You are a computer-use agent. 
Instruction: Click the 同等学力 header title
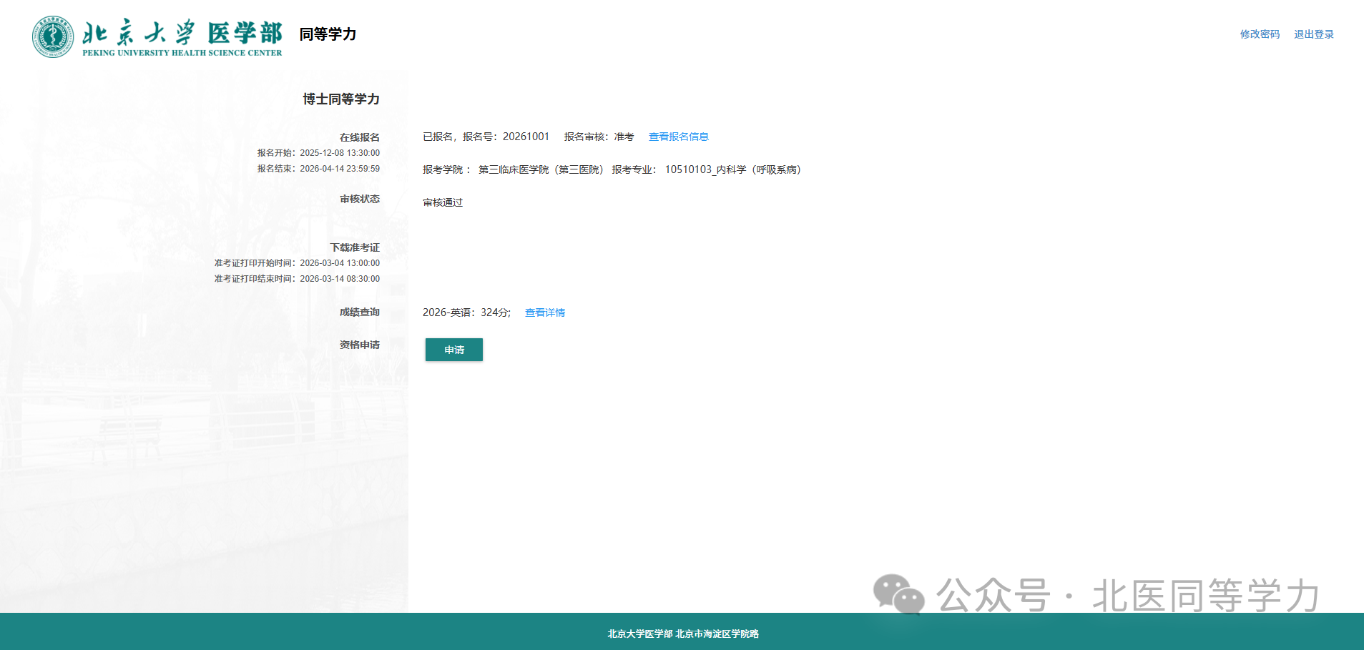(328, 34)
